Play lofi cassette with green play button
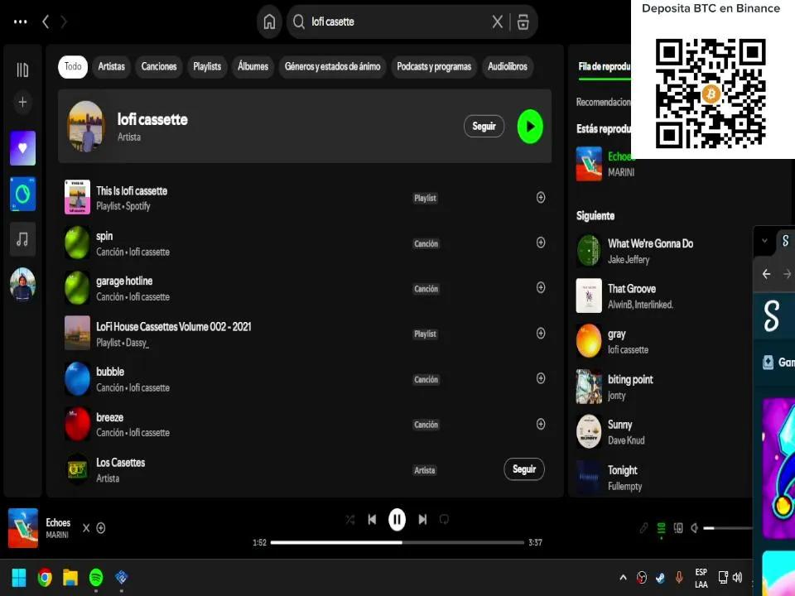The height and width of the screenshot is (596, 795). (x=530, y=126)
